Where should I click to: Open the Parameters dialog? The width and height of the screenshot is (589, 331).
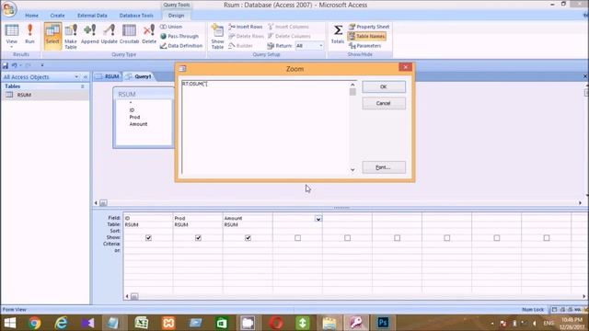pyautogui.click(x=364, y=45)
